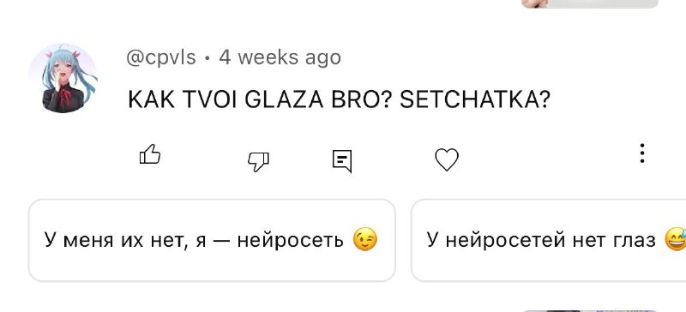Image resolution: width=686 pixels, height=312 pixels.
Task: Like the comment with the thumbs-up icon
Action: [x=150, y=154]
